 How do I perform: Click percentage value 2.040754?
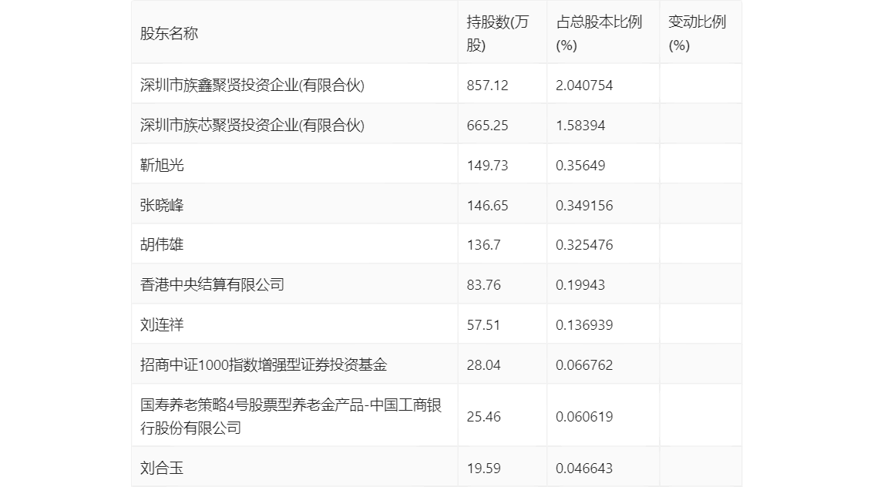tap(584, 86)
